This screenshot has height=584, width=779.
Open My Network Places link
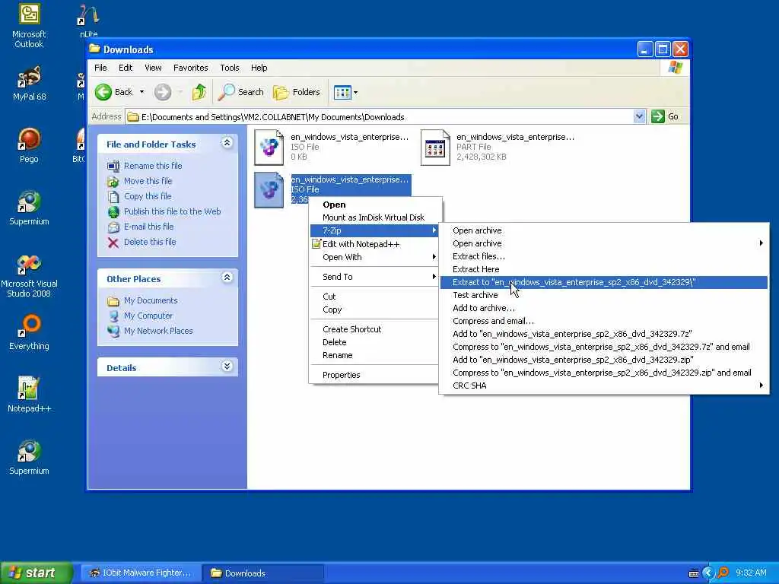(158, 332)
